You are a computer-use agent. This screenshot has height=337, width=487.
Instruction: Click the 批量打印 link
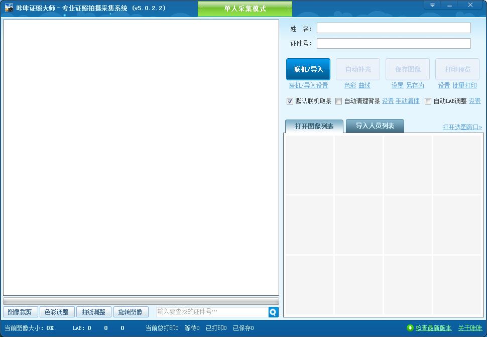point(464,85)
